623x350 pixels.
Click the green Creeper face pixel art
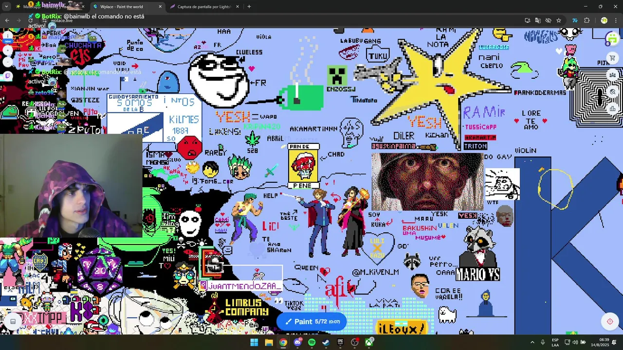pyautogui.click(x=337, y=76)
